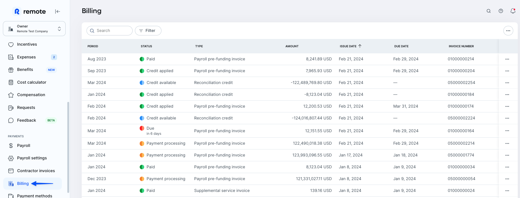Viewport: 520px width, 198px height.
Task: Open the Filter options
Action: [x=148, y=31]
